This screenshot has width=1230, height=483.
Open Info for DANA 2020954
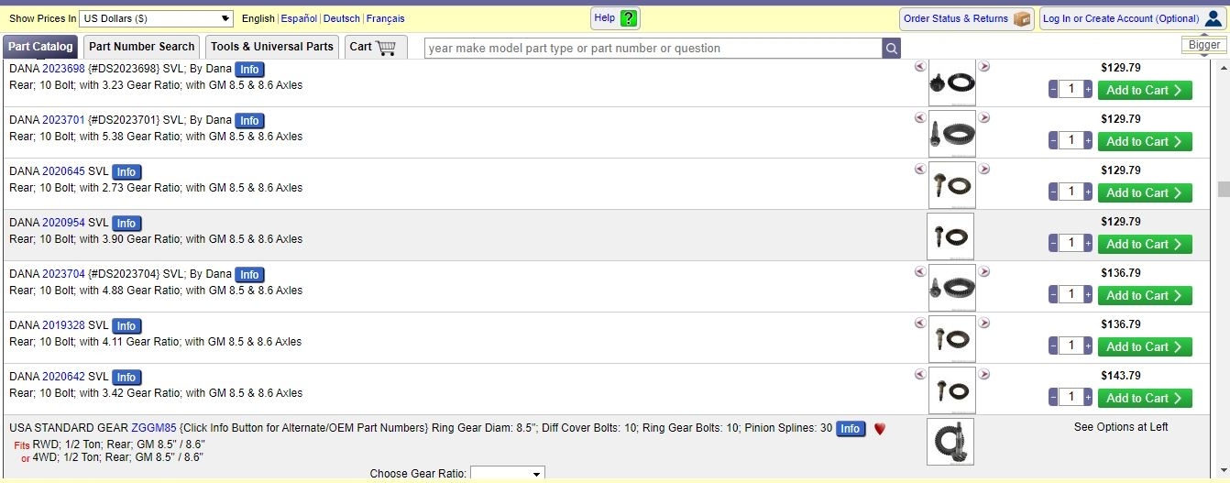point(126,224)
